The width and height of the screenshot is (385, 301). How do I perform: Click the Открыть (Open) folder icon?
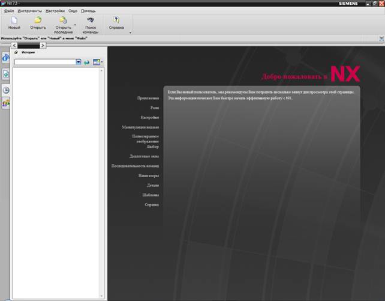click(38, 20)
